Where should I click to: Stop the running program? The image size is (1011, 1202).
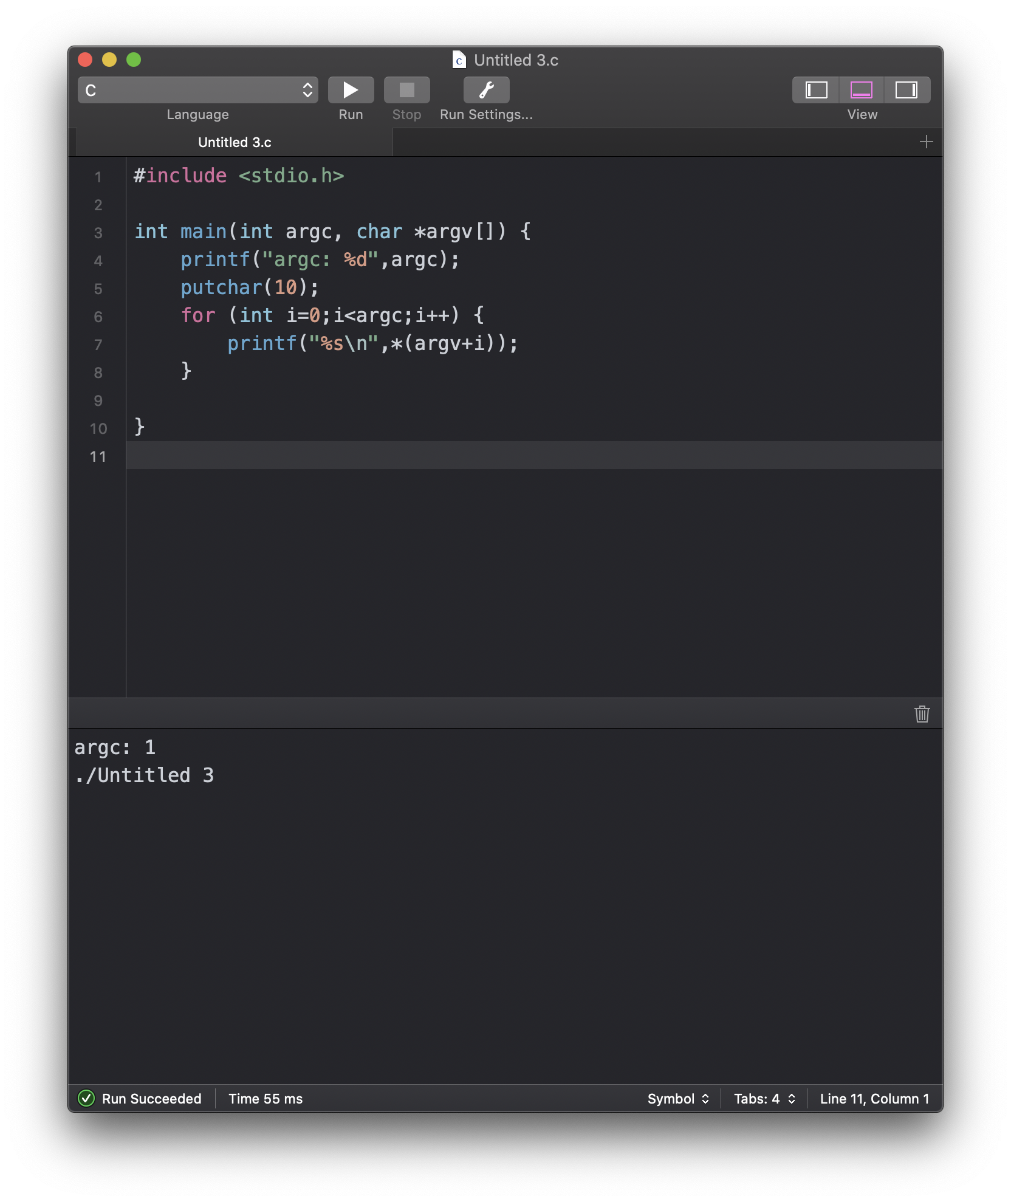coord(406,90)
